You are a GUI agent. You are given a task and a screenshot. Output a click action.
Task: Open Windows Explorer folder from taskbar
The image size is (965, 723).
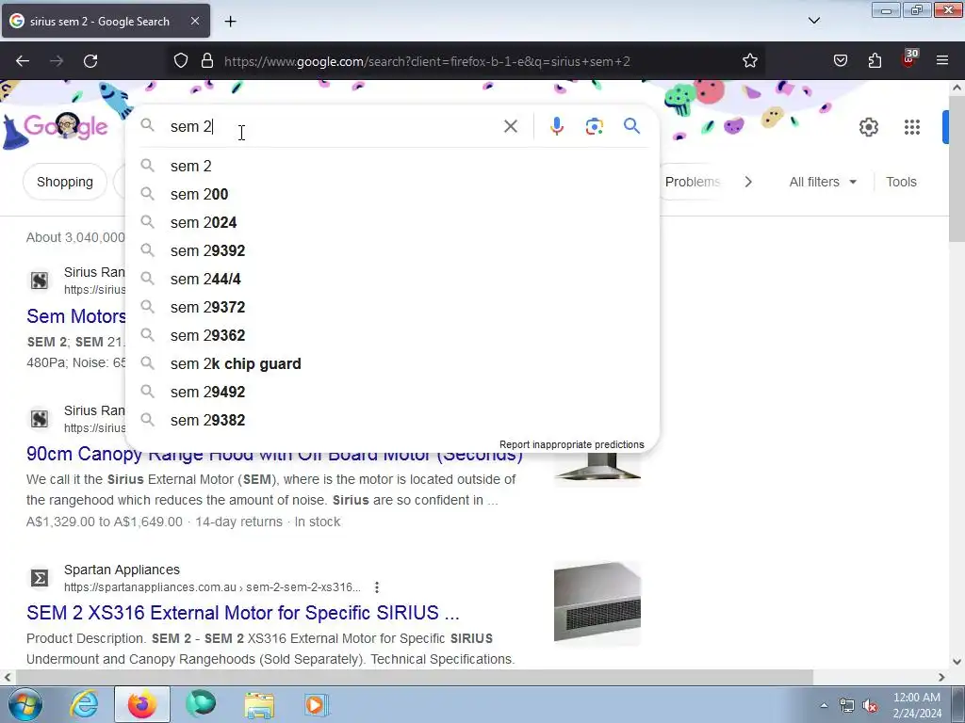[x=259, y=704]
